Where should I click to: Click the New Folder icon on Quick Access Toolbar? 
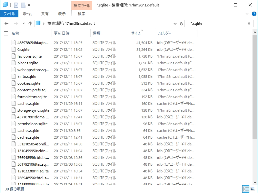23,5
